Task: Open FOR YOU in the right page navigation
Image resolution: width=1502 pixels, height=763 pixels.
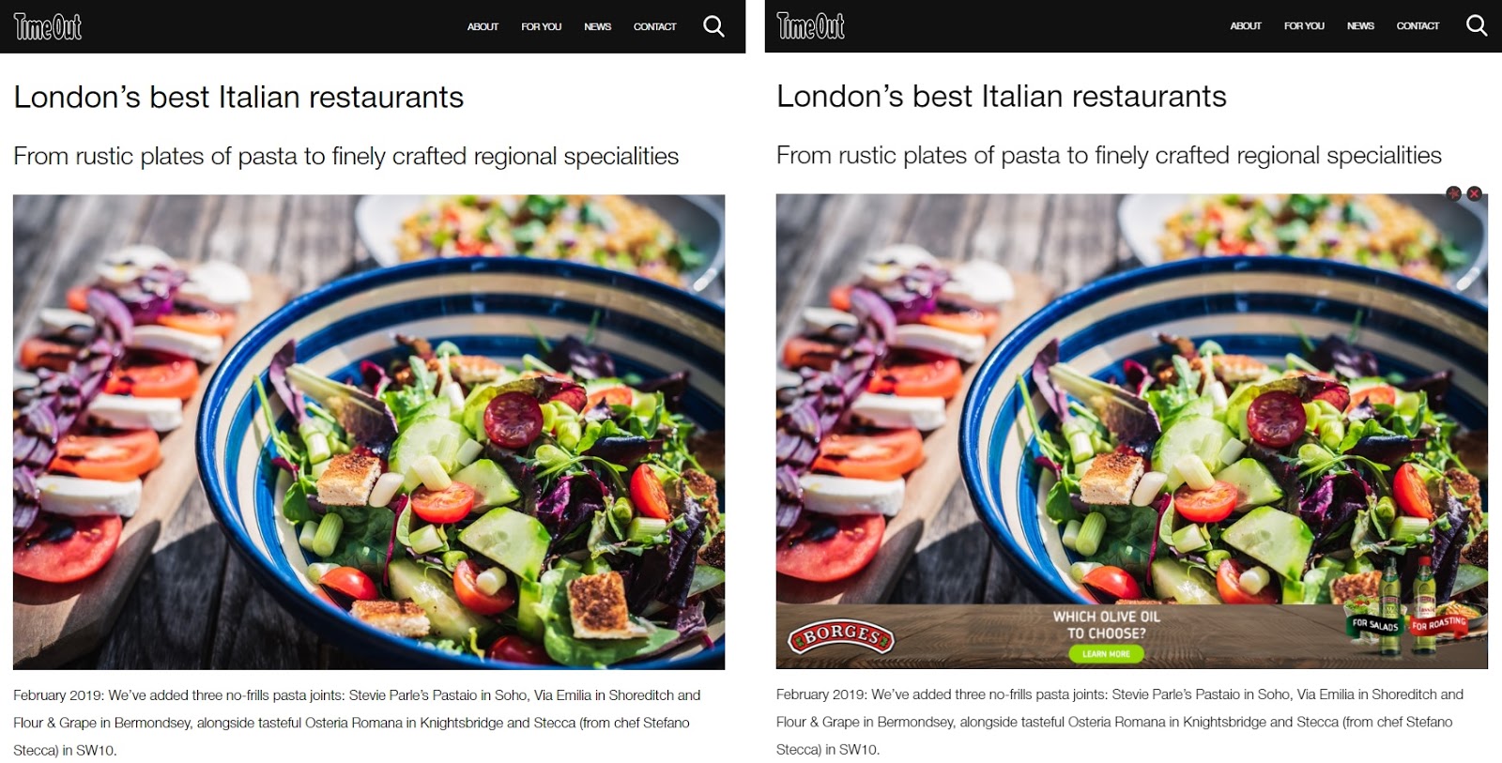Action: coord(1305,25)
